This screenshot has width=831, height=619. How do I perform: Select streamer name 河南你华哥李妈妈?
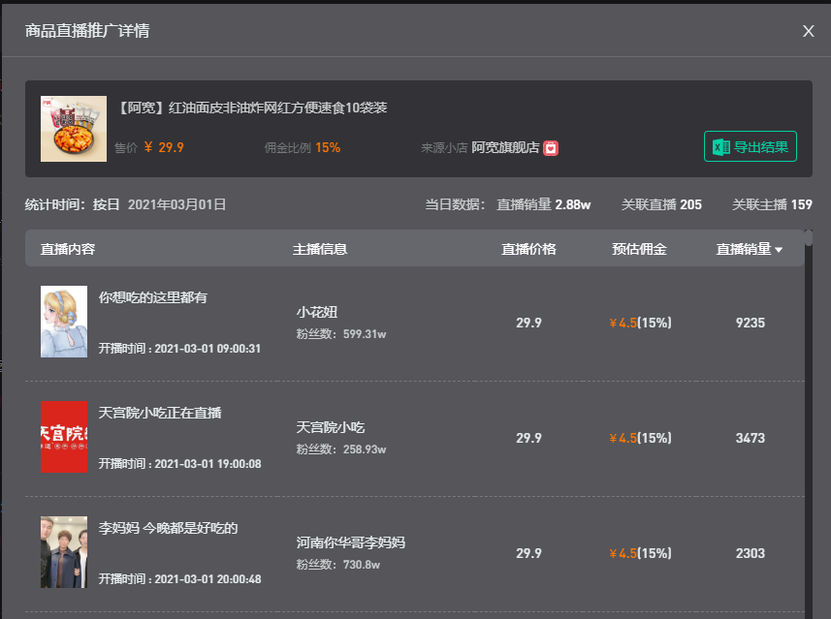351,542
